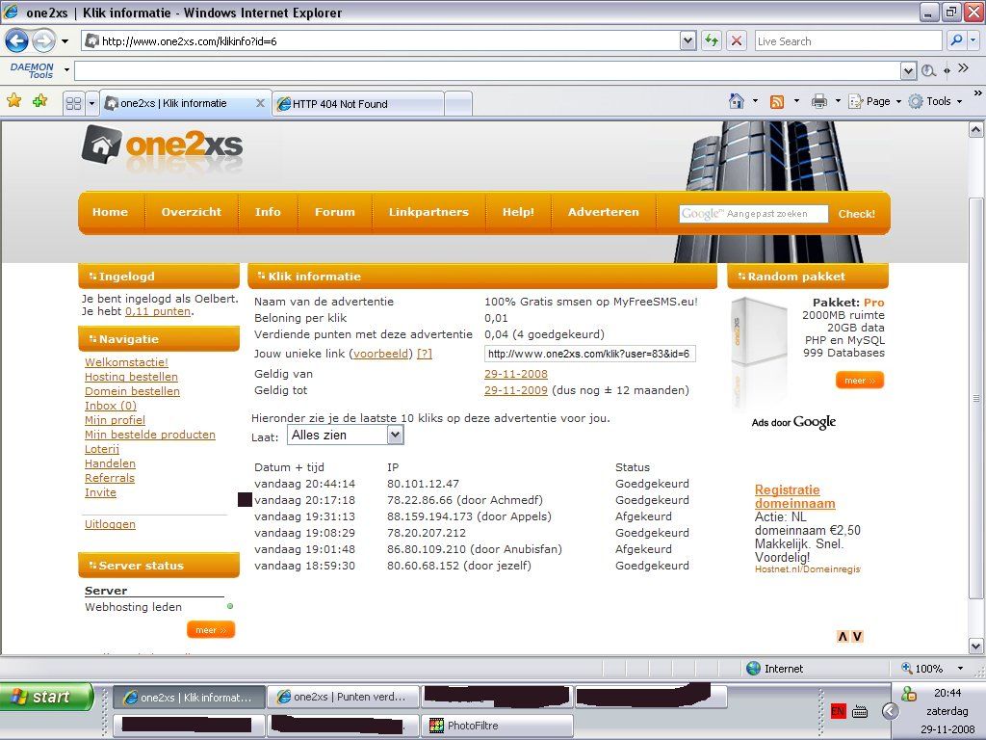The height and width of the screenshot is (740, 986).
Task: Start Live Search with the magnifier icon
Action: coord(956,40)
